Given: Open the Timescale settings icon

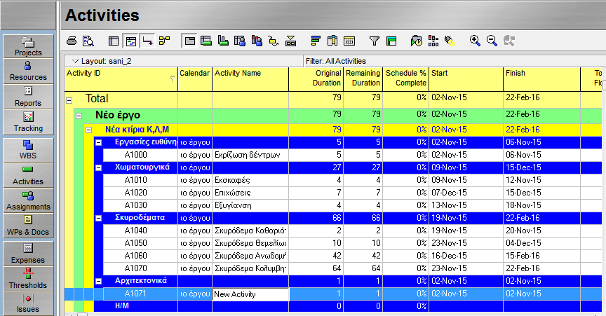Looking at the screenshot, I should point(349,41).
